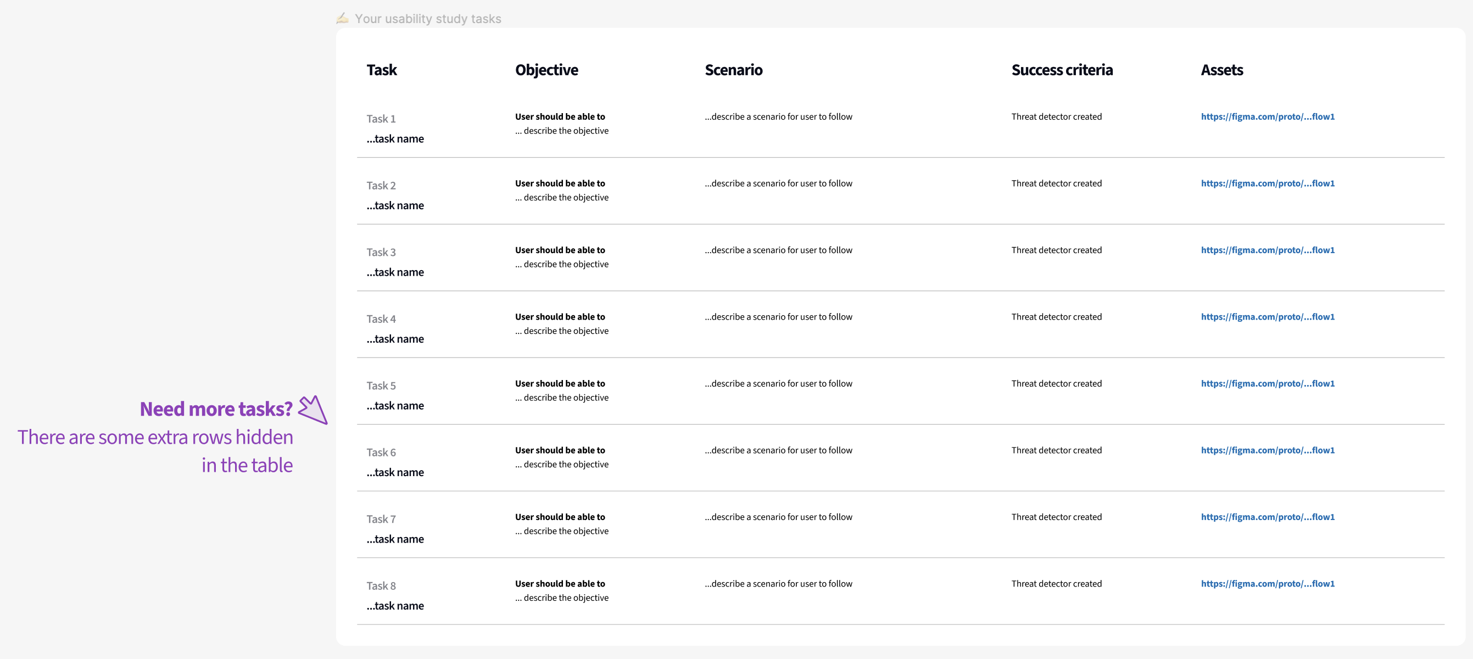The height and width of the screenshot is (659, 1473).
Task: Select the scenario description for Task 5
Action: point(778,384)
